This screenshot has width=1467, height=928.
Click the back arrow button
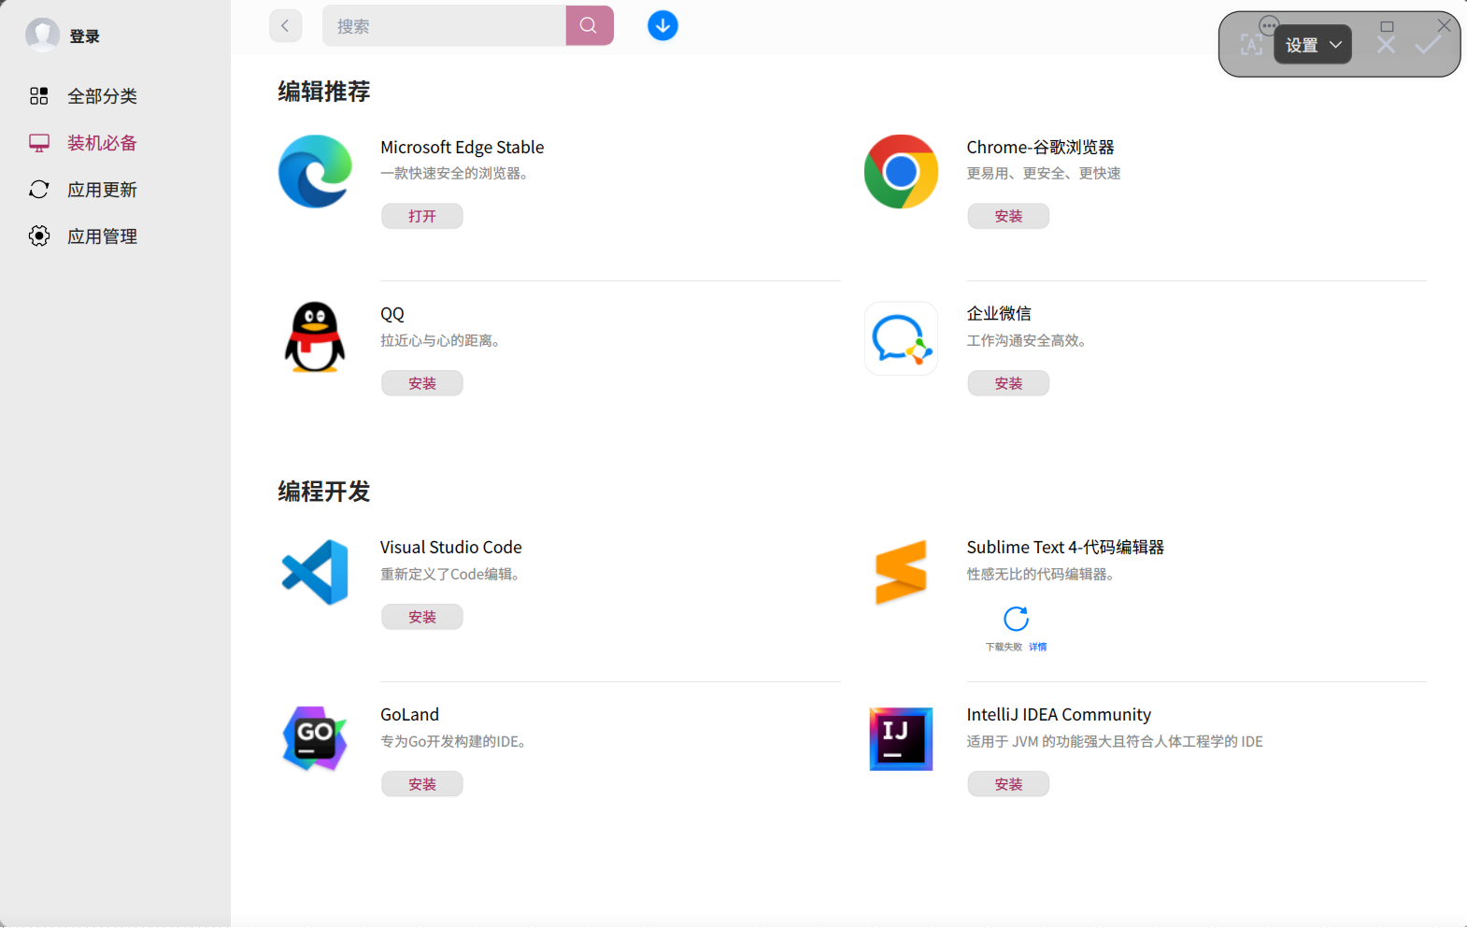[285, 26]
